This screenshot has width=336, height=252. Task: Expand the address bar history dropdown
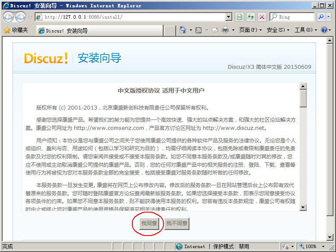(229, 17)
